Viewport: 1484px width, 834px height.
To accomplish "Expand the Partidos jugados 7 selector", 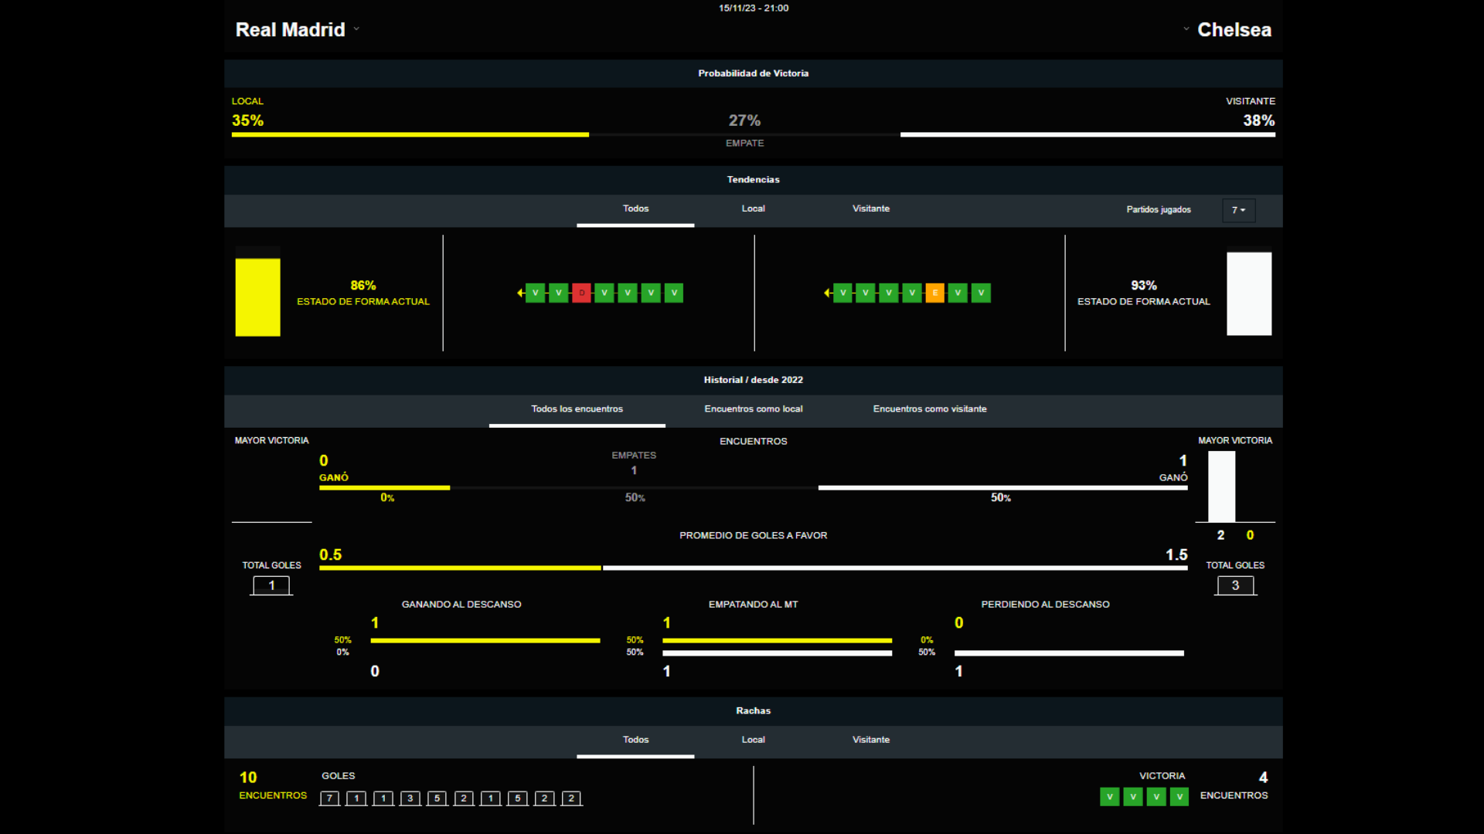I will (x=1238, y=210).
